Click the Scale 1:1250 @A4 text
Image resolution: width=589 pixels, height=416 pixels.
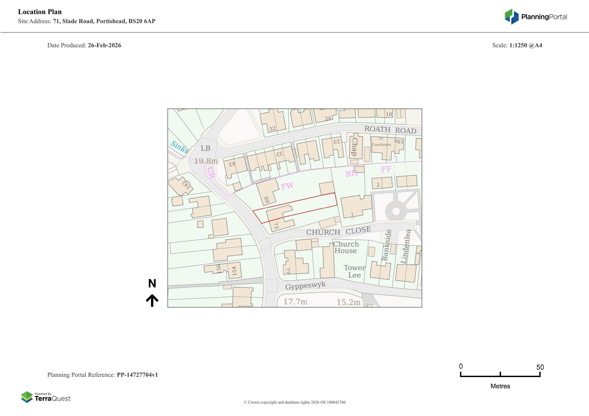pos(517,45)
